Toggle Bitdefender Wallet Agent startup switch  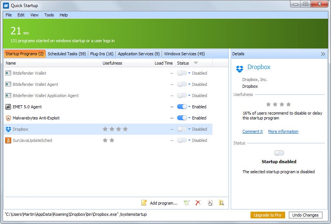[182, 84]
